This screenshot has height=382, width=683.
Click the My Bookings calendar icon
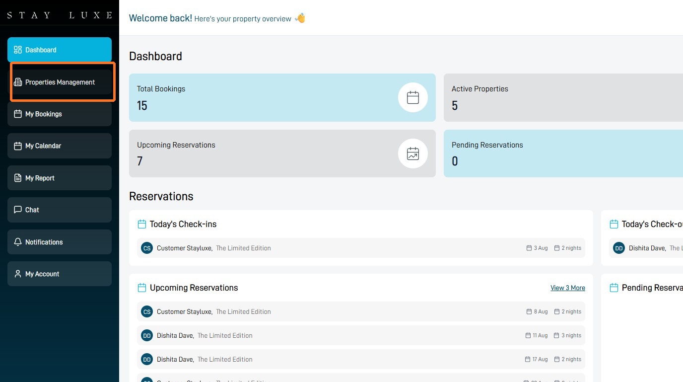tap(18, 114)
